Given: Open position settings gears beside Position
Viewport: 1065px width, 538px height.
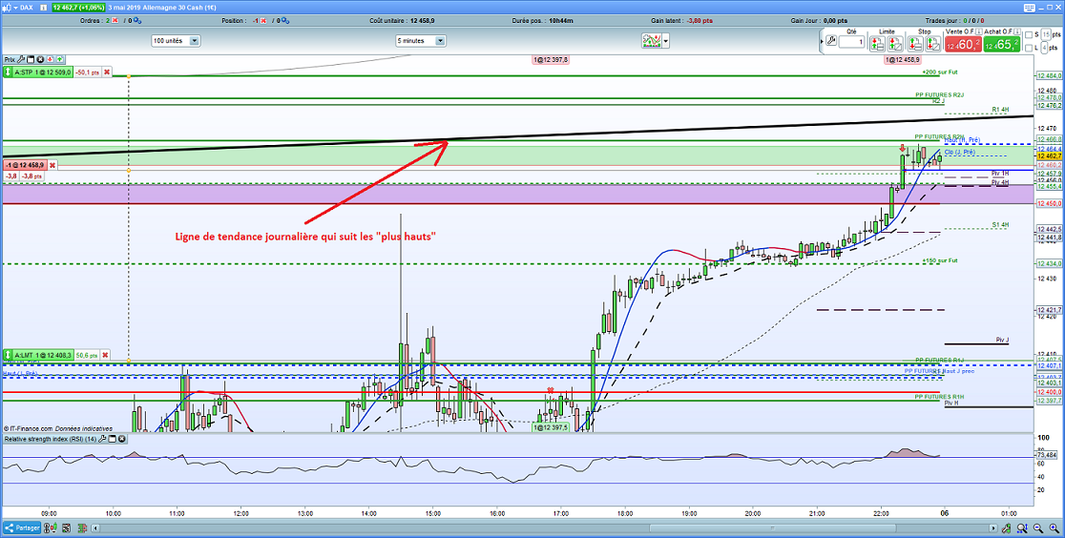Looking at the screenshot, I should pos(284,20).
